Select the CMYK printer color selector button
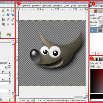The width and height of the screenshot is (103, 103). [x=99, y=67]
